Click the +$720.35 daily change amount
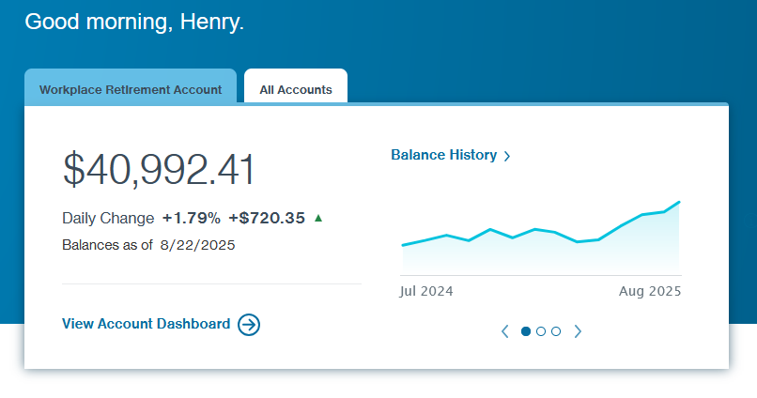 pos(267,218)
